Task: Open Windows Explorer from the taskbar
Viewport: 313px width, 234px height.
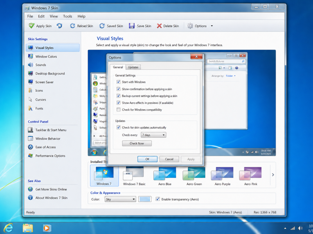Action: pyautogui.click(x=28, y=228)
